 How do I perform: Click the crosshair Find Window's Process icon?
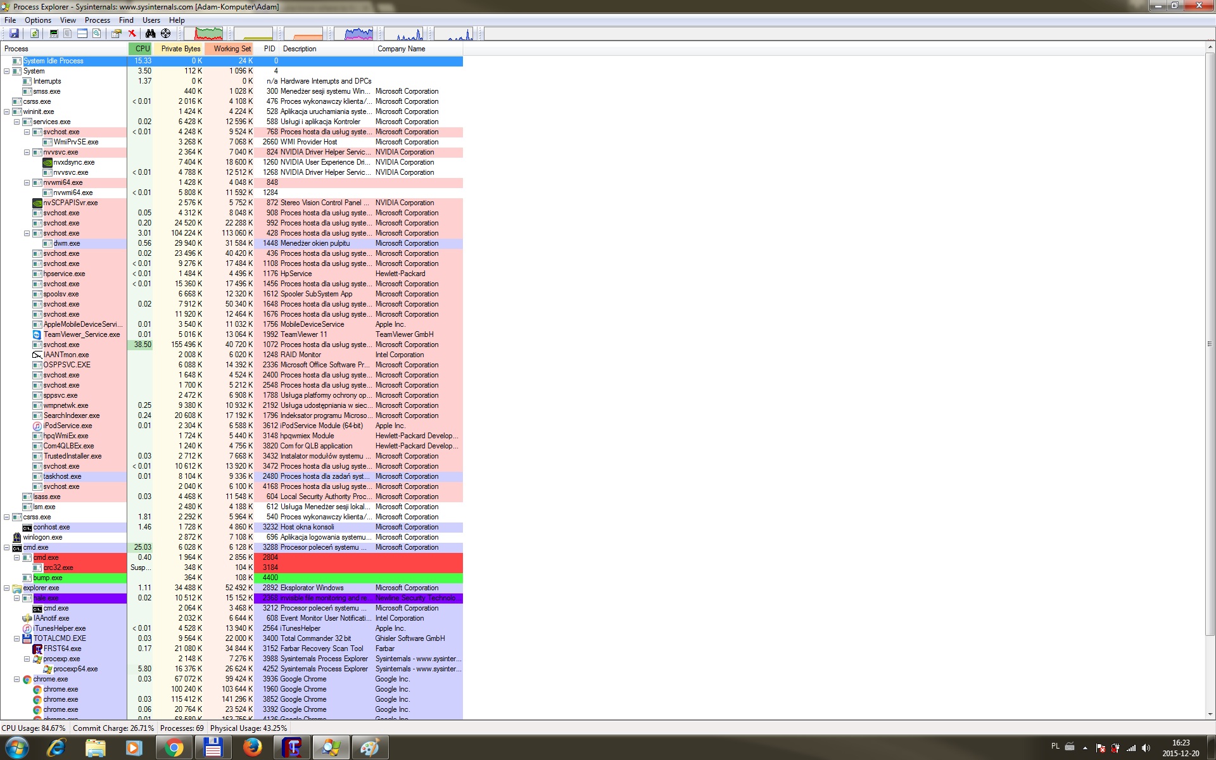click(x=166, y=34)
